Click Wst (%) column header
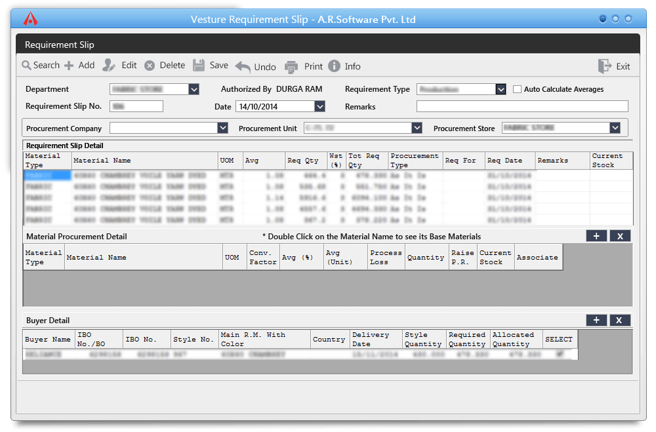The height and width of the screenshot is (432, 656). coord(337,161)
